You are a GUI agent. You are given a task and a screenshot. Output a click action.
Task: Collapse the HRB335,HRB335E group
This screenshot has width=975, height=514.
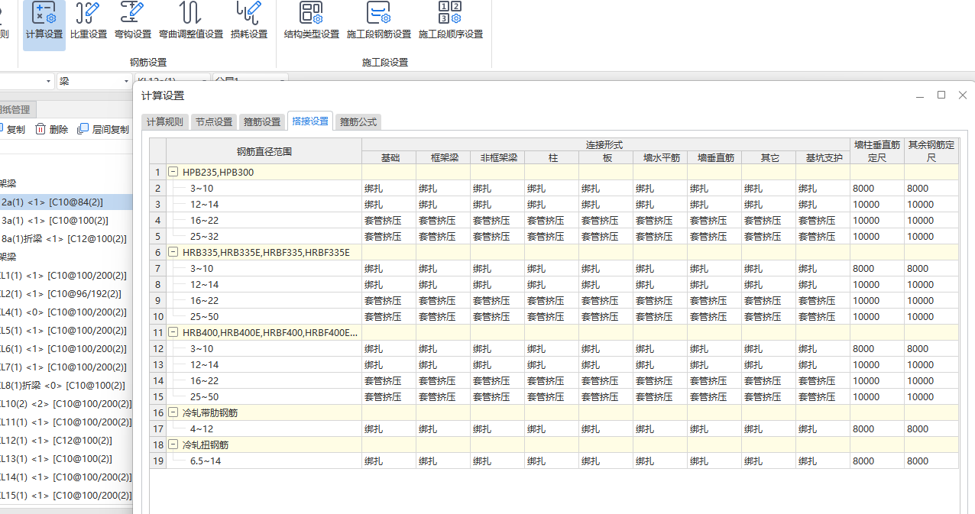click(x=173, y=253)
